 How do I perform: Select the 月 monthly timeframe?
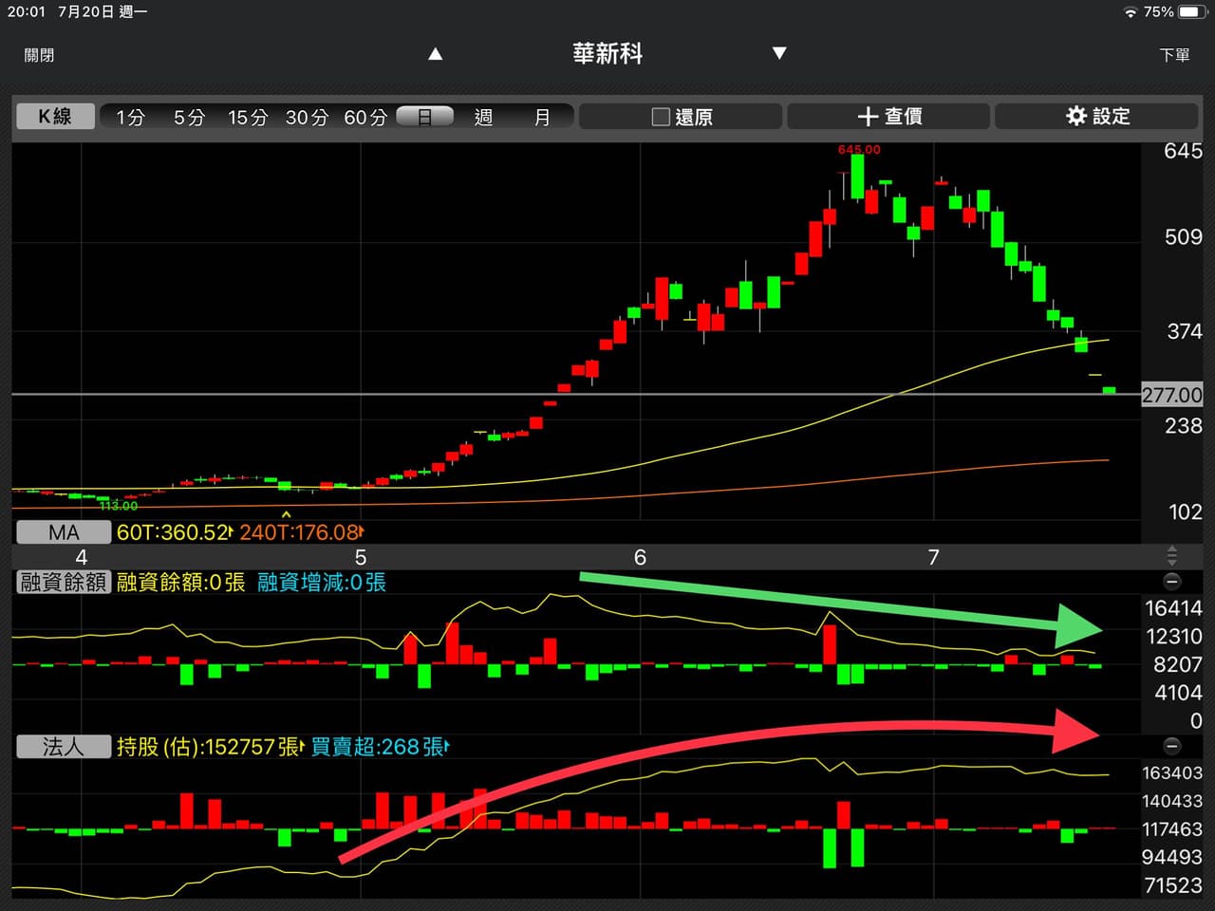[542, 117]
